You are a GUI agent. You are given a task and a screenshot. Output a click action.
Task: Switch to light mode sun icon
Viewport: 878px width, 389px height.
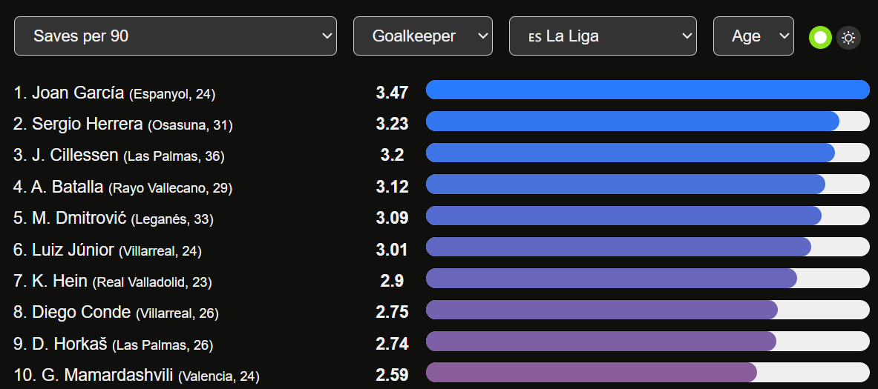tap(848, 38)
